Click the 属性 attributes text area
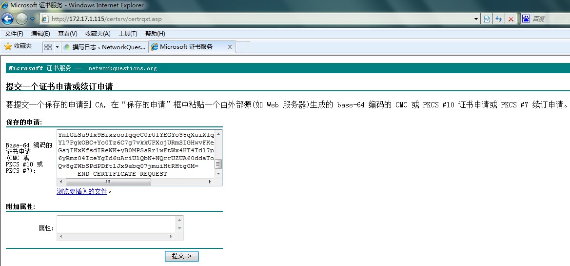570x266 pixels. [x=116, y=224]
